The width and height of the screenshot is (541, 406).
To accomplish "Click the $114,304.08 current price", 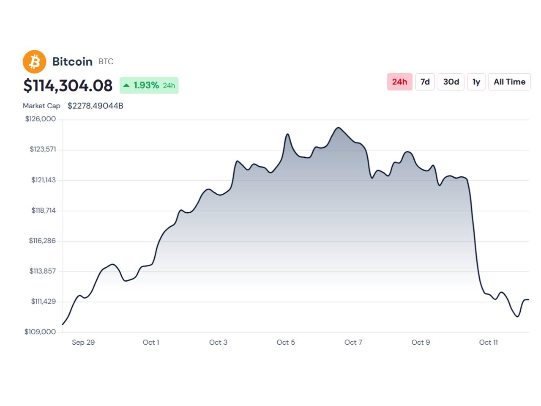I will click(x=68, y=85).
